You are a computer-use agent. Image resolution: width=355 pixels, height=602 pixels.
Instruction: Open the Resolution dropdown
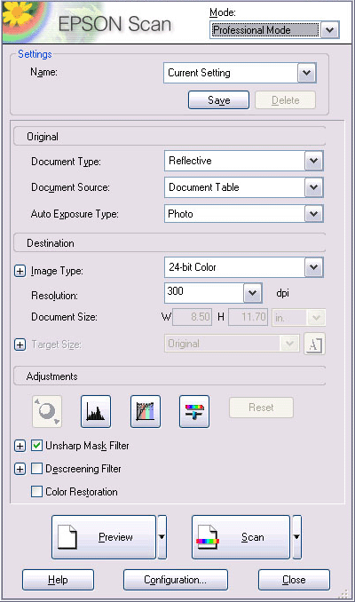pos(253,293)
